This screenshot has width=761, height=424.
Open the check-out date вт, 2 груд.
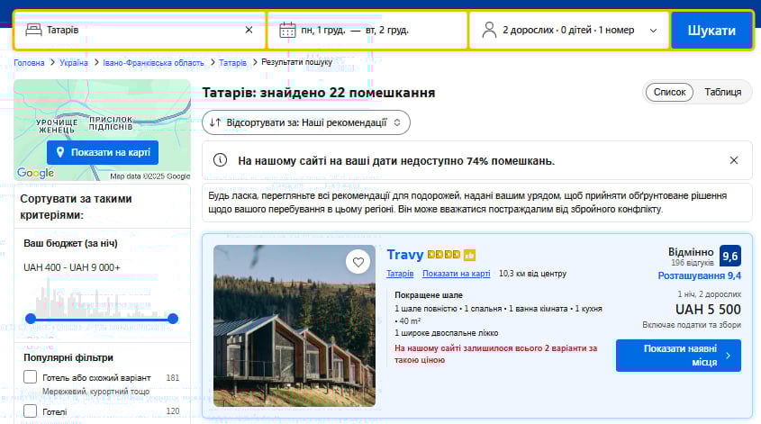(387, 30)
